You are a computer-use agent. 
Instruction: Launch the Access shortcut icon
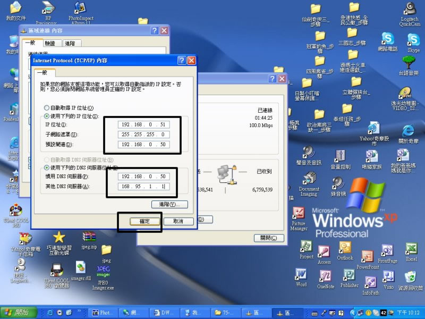pyautogui.click(x=324, y=255)
